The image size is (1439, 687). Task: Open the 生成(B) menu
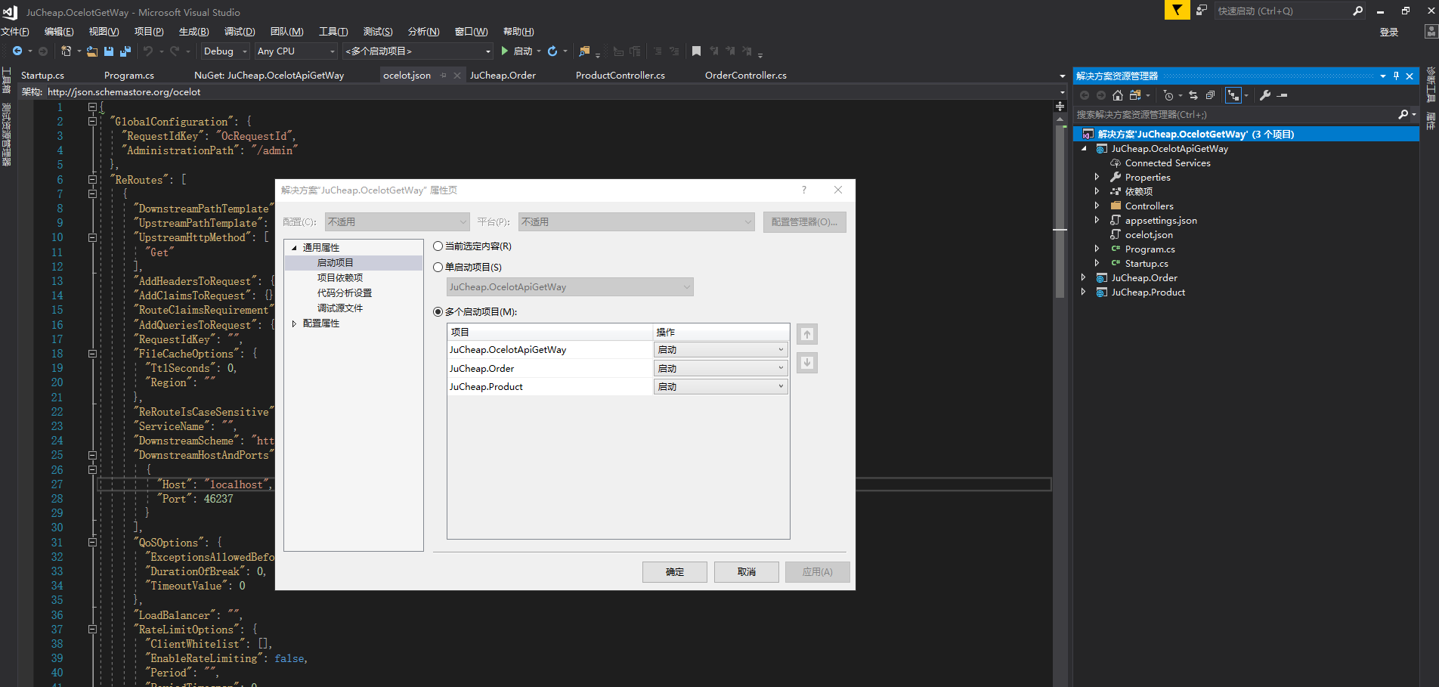coord(194,32)
